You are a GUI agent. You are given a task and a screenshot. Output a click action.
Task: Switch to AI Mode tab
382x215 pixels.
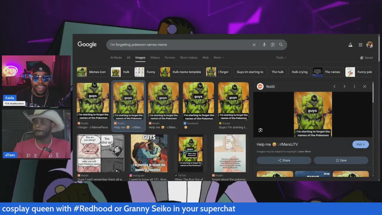116,58
